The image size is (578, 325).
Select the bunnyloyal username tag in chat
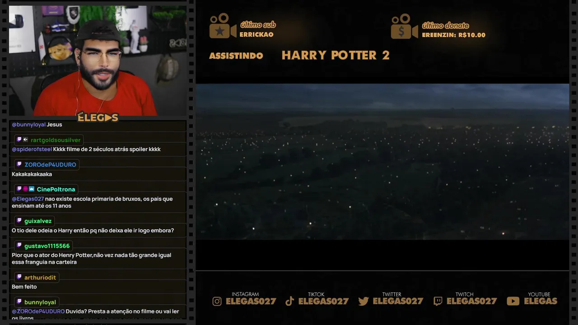40,302
